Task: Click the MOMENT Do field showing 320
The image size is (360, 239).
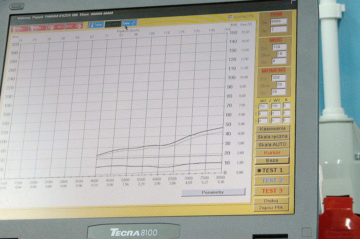Action: coord(278,77)
